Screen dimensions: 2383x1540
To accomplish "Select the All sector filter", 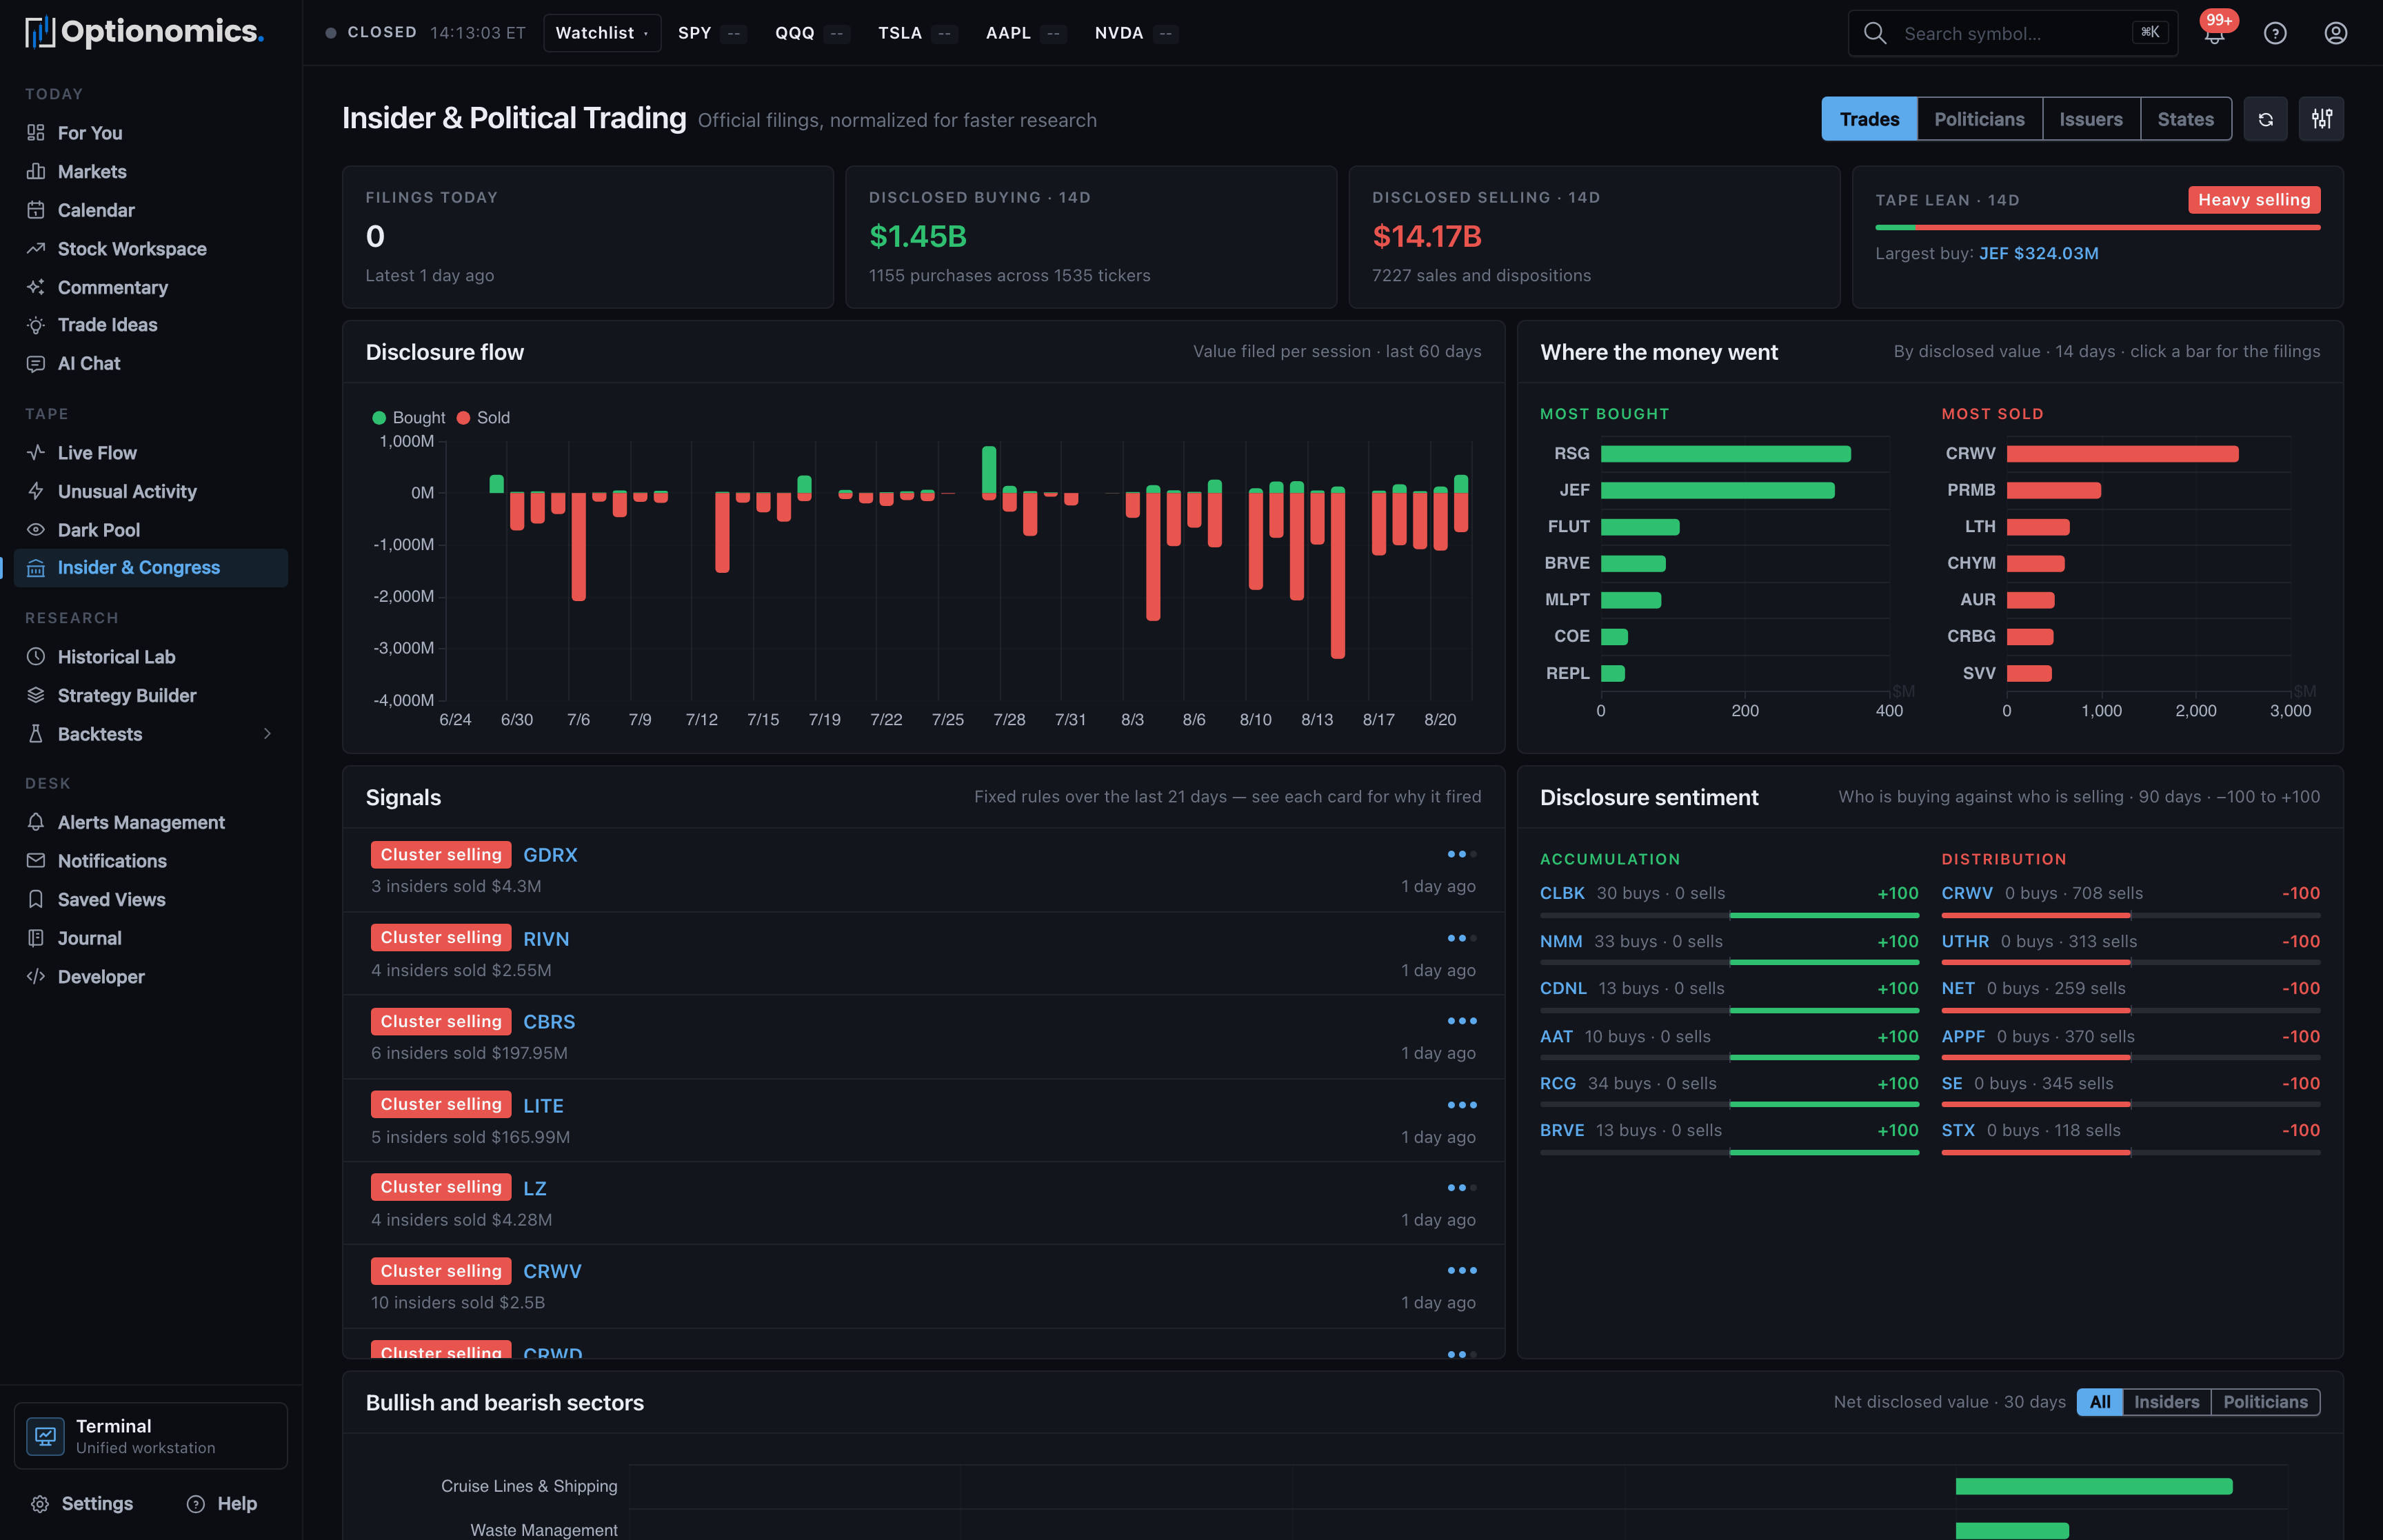I will click(2100, 1402).
